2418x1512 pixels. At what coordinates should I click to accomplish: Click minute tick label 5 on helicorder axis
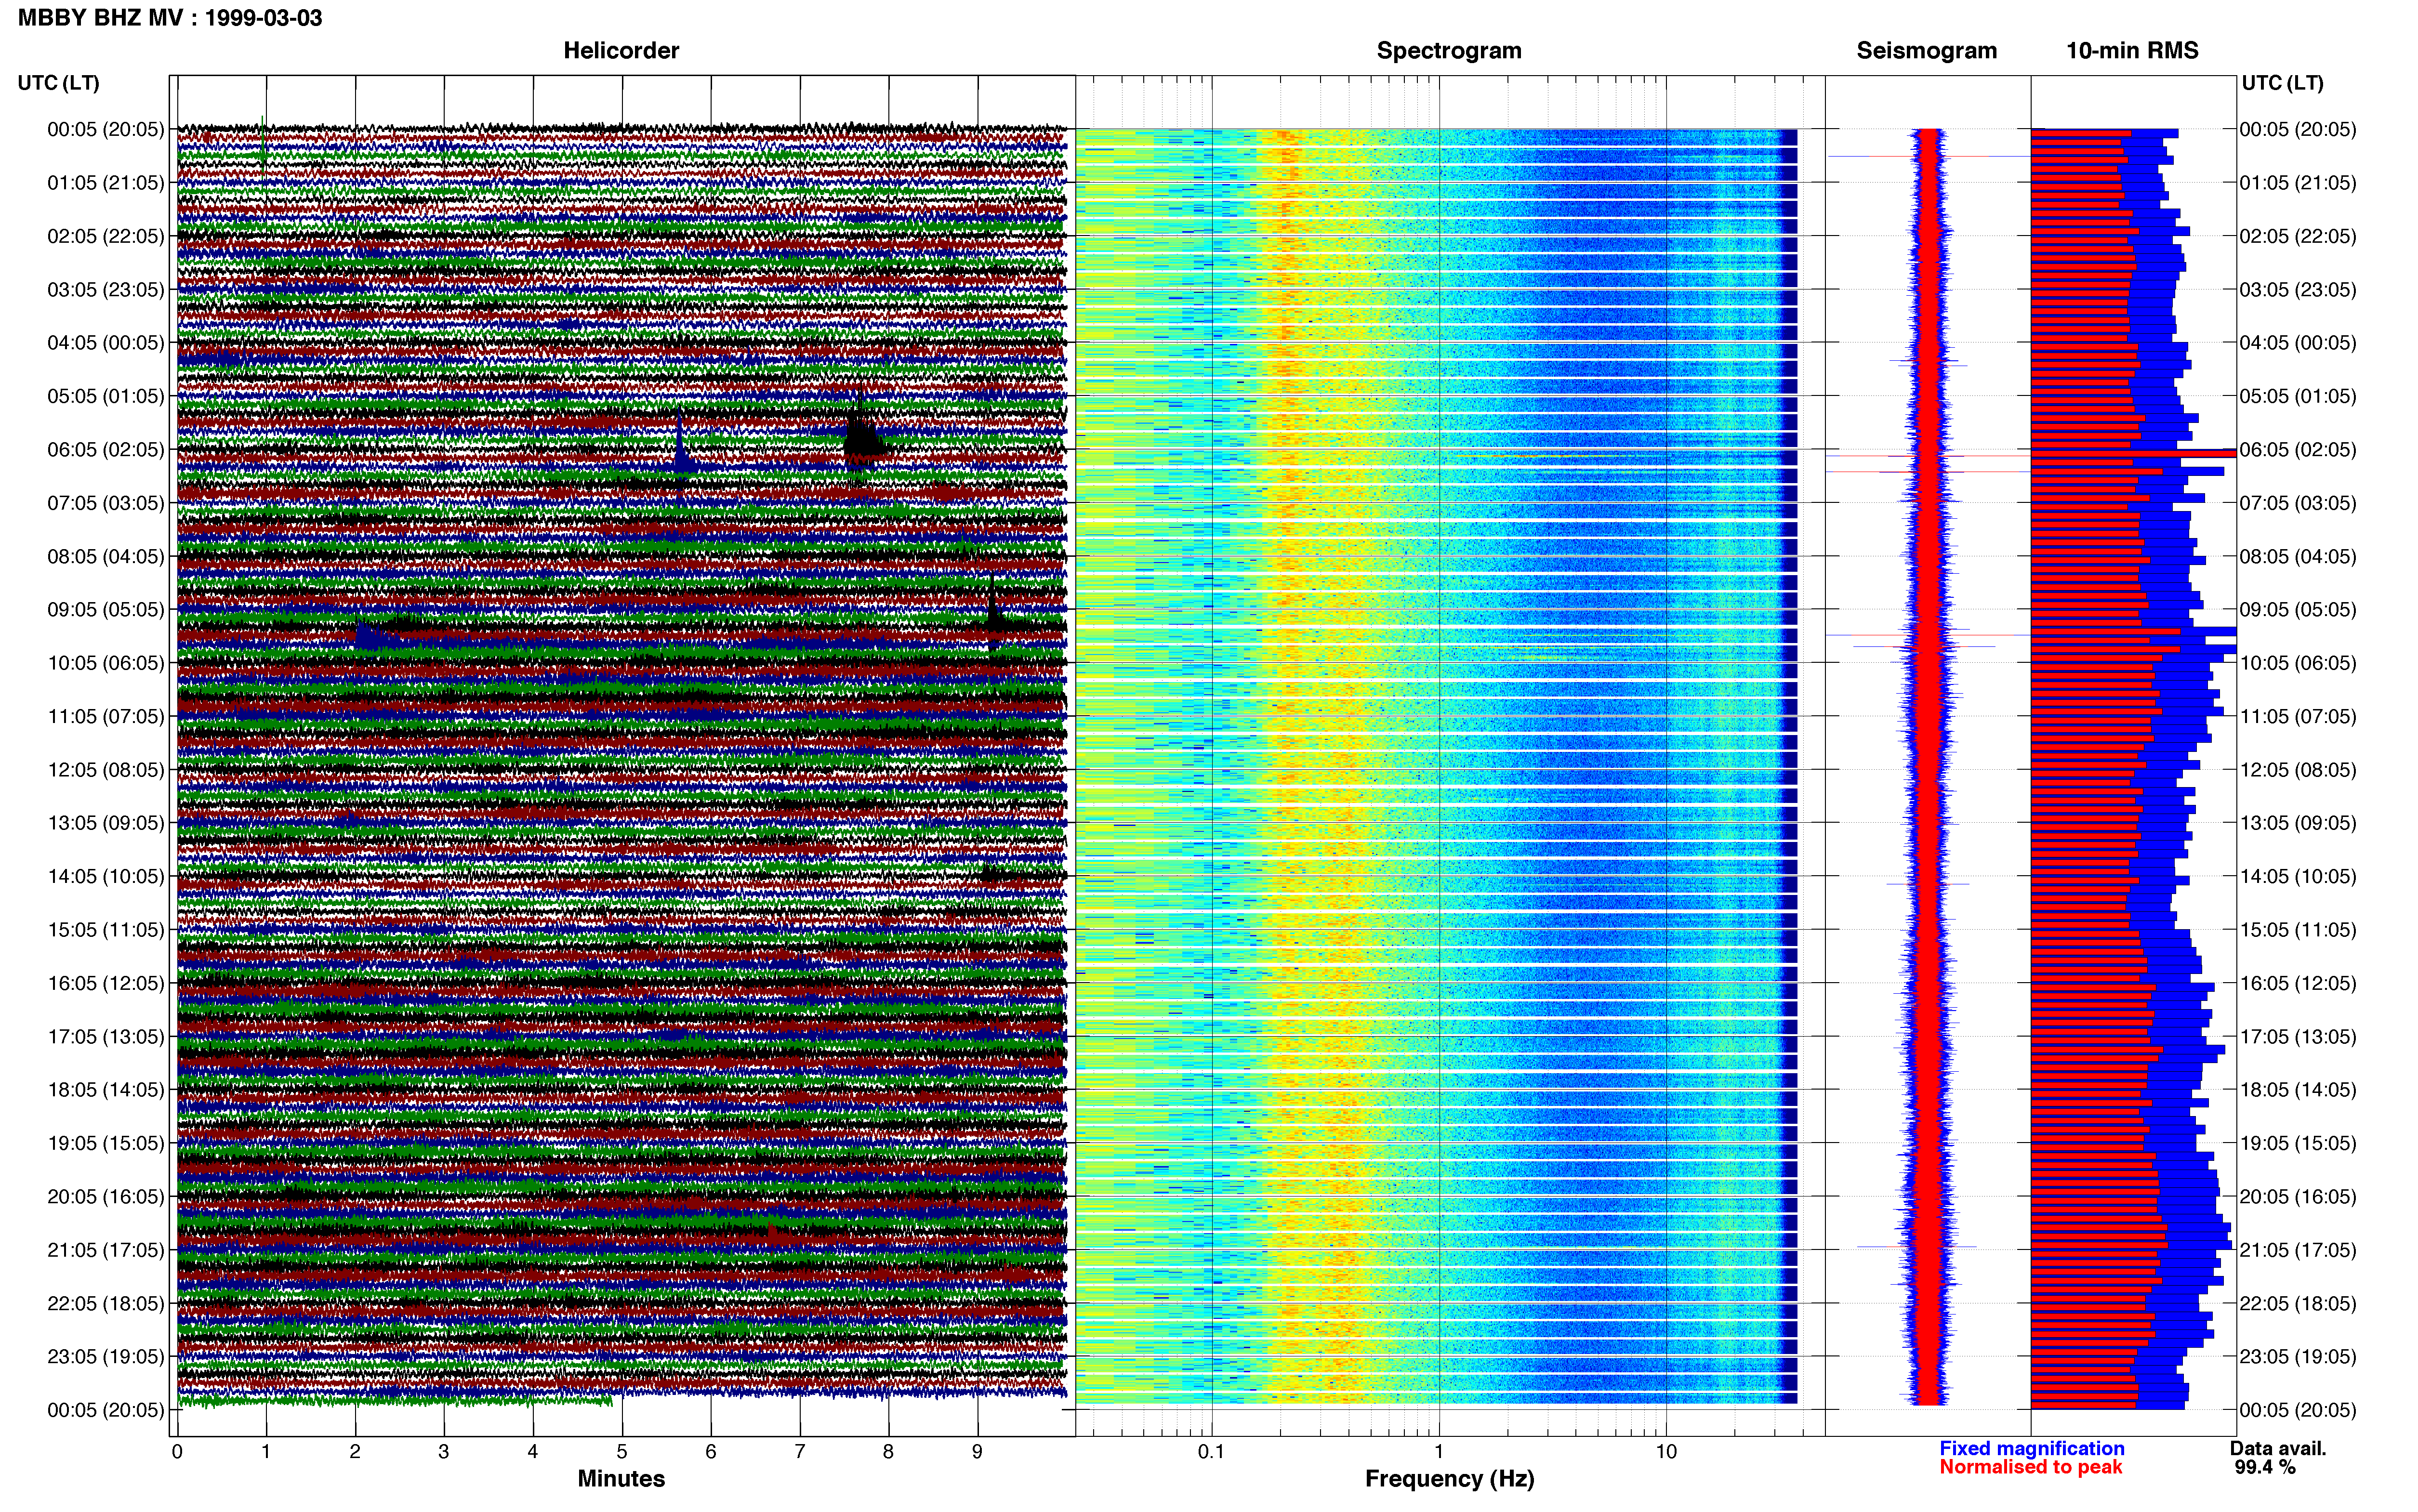pyautogui.click(x=621, y=1451)
